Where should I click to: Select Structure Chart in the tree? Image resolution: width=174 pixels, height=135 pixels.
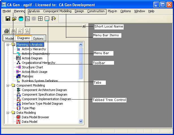[33, 67]
